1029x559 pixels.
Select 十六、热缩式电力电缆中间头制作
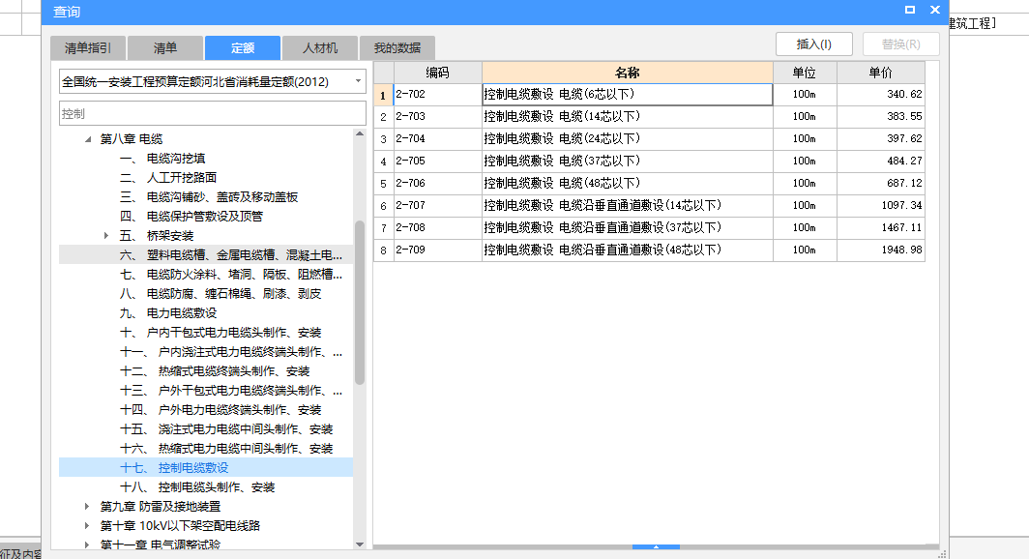pyautogui.click(x=226, y=448)
